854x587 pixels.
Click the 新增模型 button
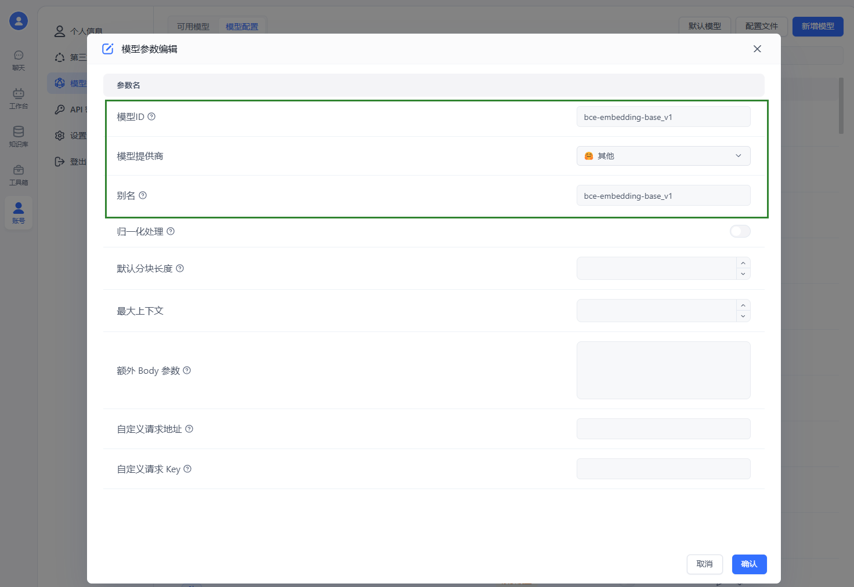click(818, 26)
